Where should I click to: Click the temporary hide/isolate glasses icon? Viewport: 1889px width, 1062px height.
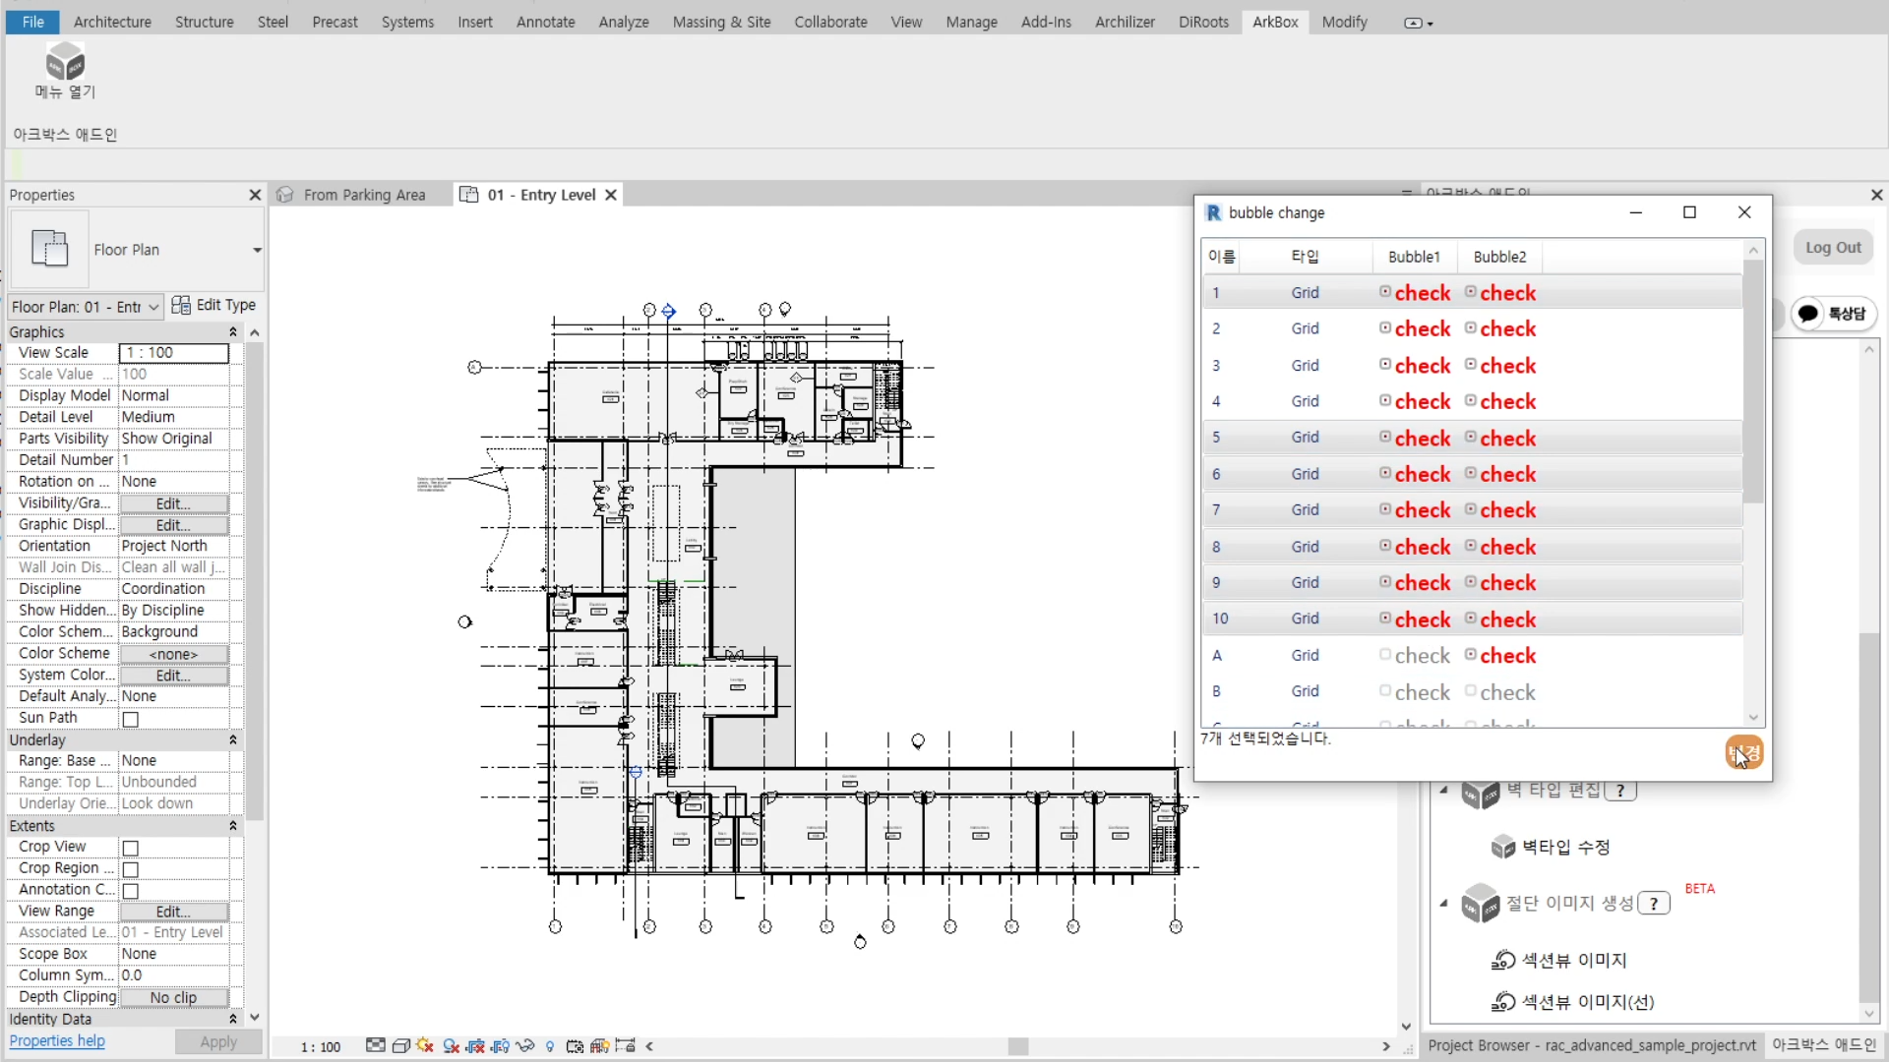(525, 1045)
